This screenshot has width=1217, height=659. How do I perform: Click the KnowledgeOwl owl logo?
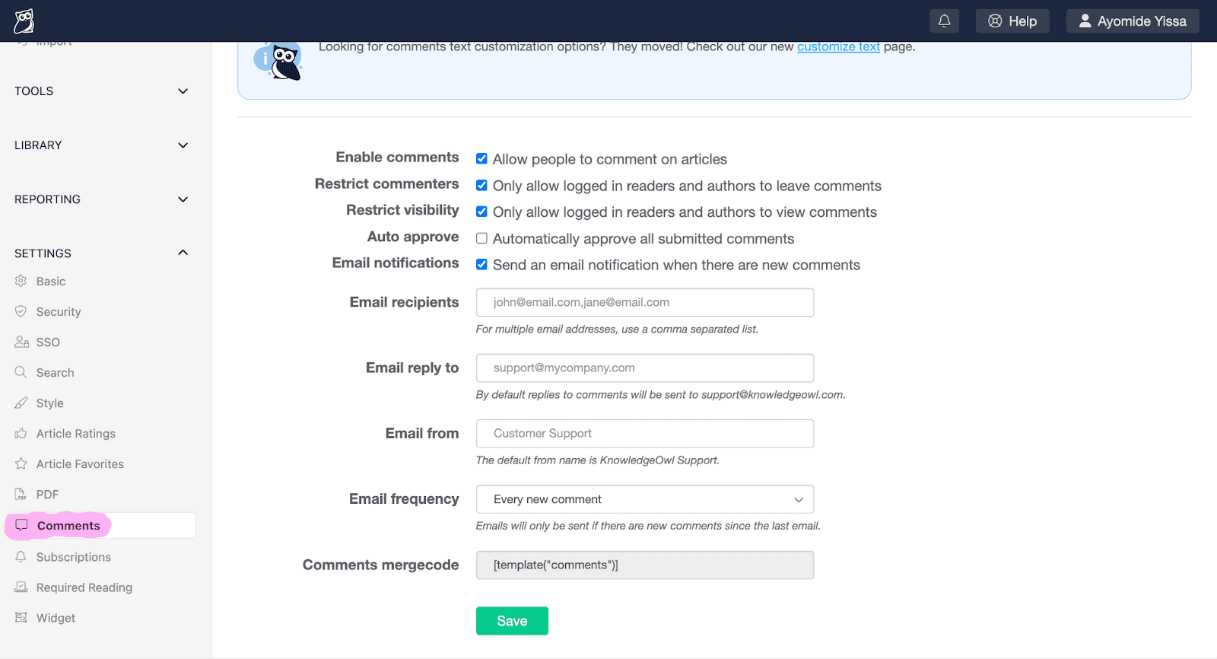(23, 19)
